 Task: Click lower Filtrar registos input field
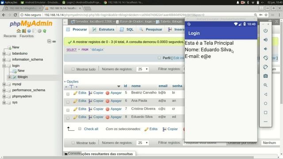(x=204, y=143)
